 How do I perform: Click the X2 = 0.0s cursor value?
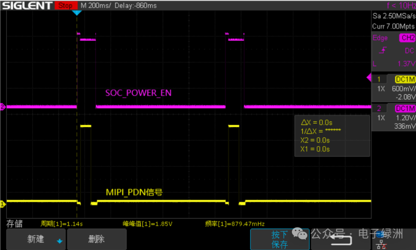click(315, 140)
